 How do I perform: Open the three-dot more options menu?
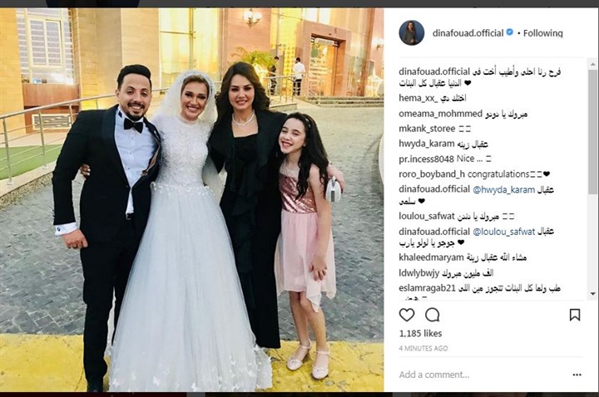[x=577, y=375]
